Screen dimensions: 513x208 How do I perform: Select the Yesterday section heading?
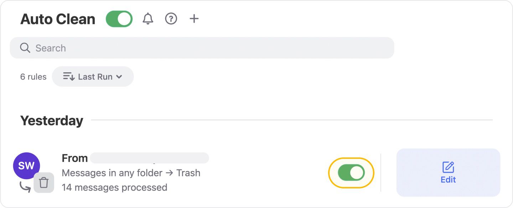51,120
